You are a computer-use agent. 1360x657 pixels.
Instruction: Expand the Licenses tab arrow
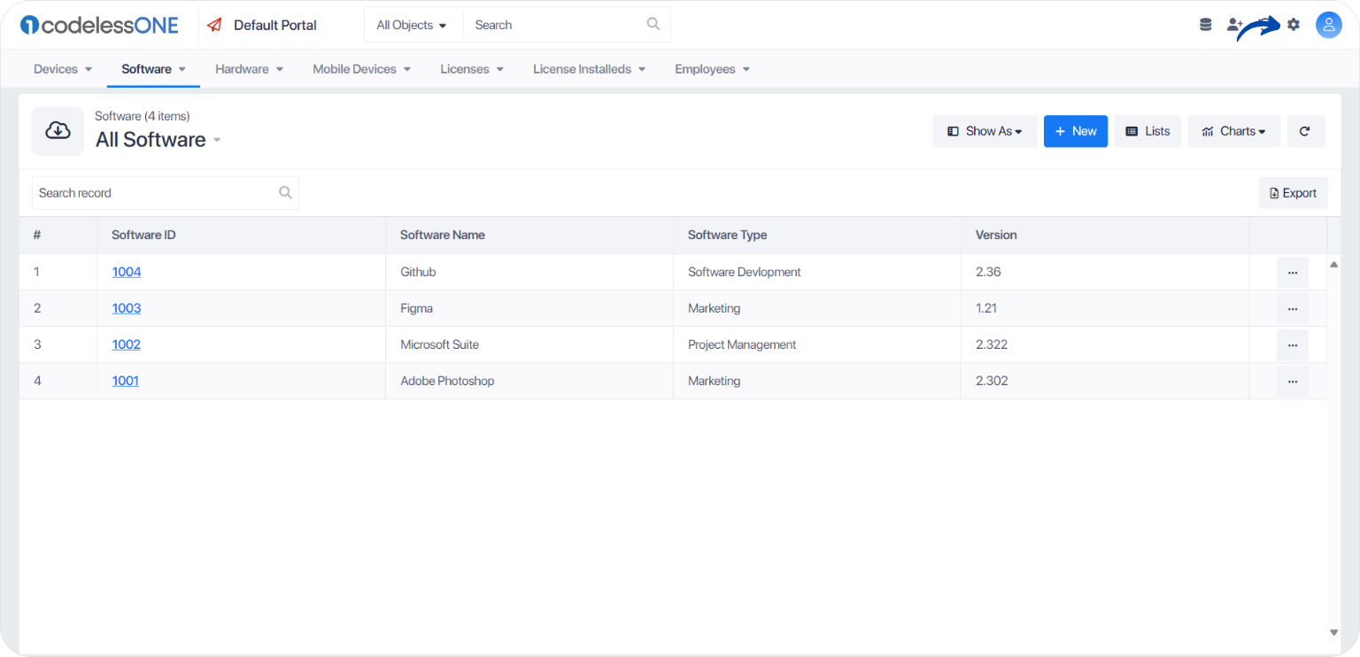(x=499, y=69)
